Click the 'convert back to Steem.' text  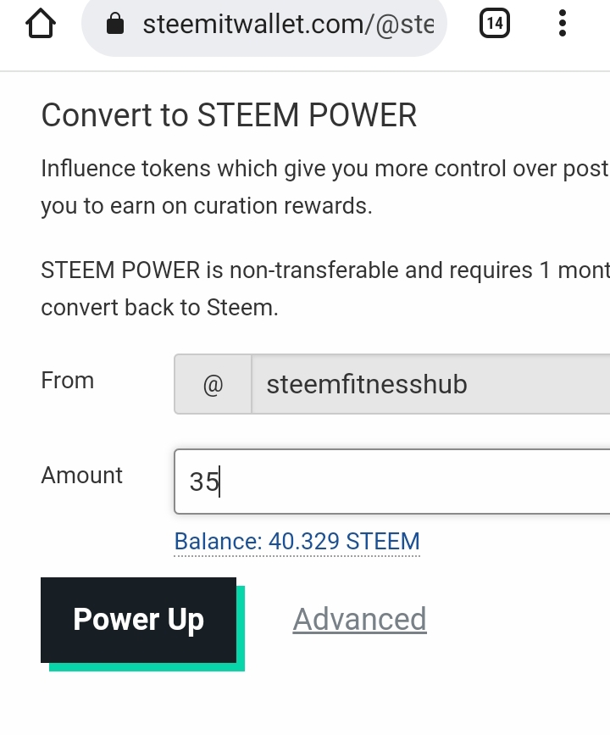point(160,308)
